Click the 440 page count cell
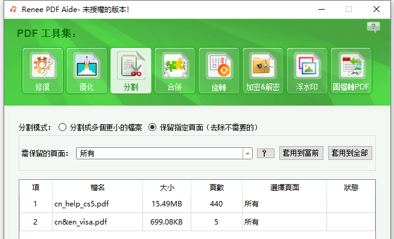Viewport: 394px width, 239px height. (x=217, y=204)
